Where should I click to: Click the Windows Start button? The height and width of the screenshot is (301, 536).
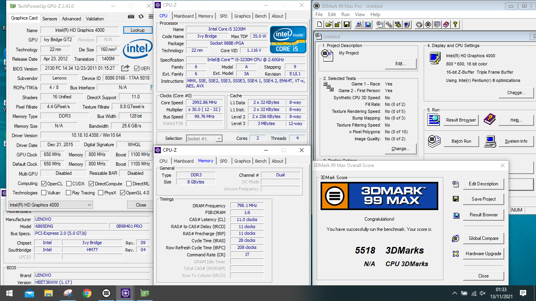point(9,293)
